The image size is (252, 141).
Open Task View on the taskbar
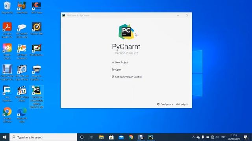click(x=91, y=137)
